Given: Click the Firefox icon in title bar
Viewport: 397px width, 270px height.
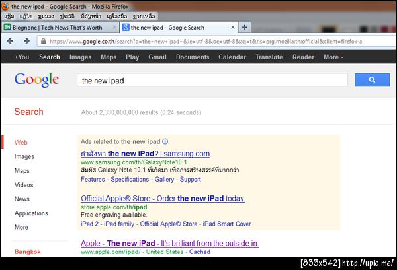Looking at the screenshot, I should pos(5,6).
